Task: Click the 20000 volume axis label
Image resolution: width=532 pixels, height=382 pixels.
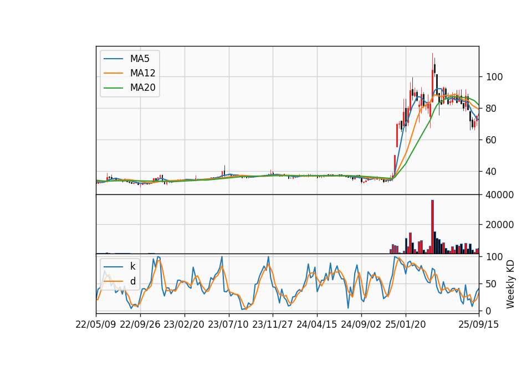Action: (500, 225)
